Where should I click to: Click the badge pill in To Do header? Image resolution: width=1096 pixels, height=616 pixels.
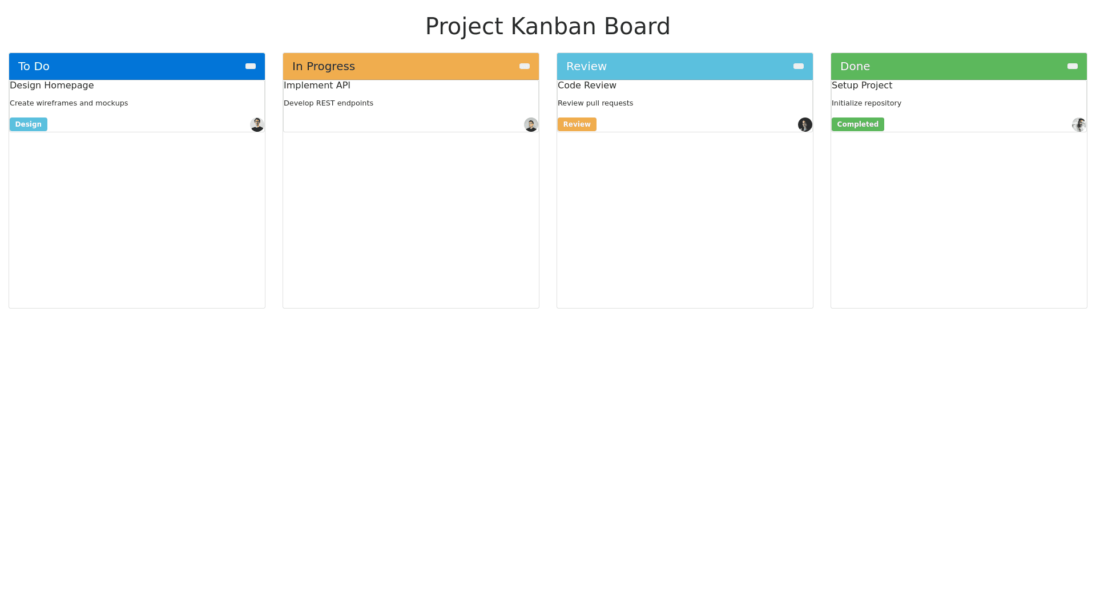point(251,66)
